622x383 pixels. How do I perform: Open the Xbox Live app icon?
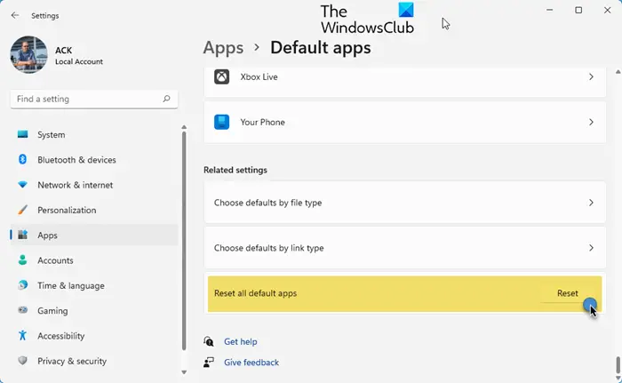(222, 76)
